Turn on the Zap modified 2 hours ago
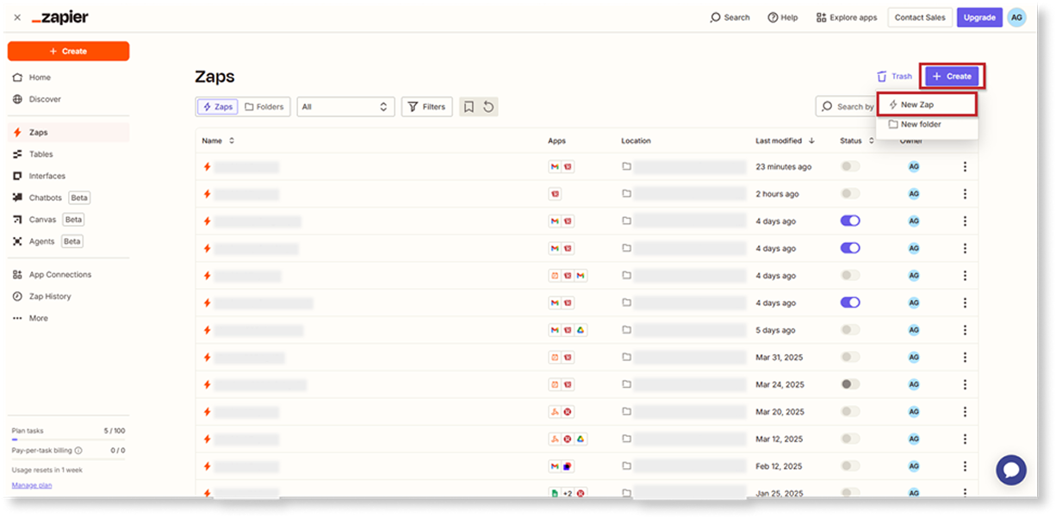 pos(849,194)
